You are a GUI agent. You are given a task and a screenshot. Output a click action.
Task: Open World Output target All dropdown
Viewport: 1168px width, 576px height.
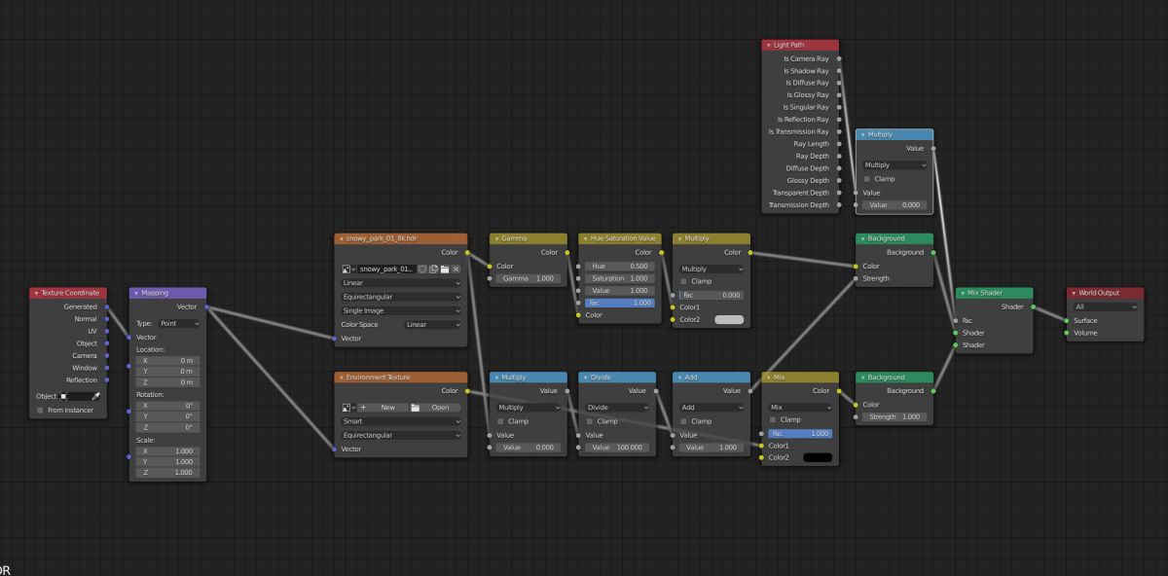(1106, 306)
